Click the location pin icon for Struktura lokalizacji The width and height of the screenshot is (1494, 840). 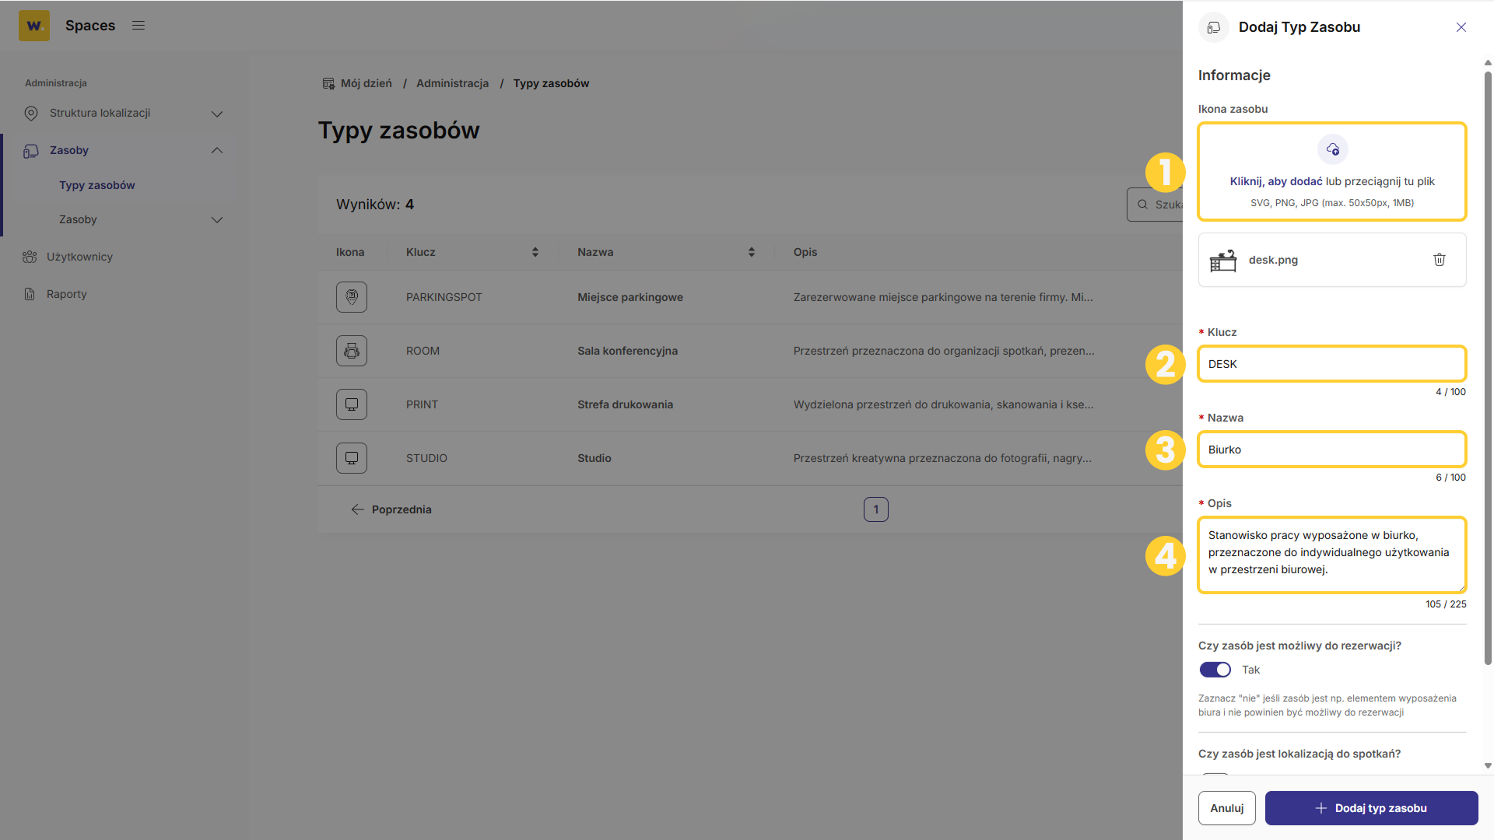click(31, 114)
